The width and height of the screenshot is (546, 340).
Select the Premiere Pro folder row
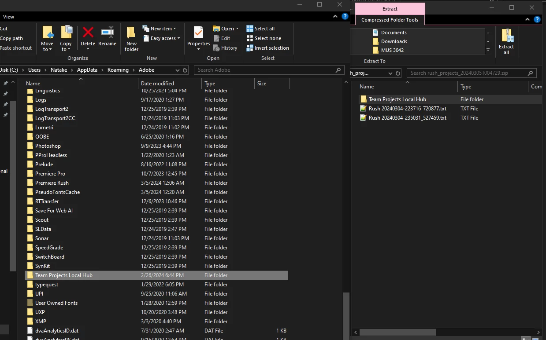click(x=156, y=174)
